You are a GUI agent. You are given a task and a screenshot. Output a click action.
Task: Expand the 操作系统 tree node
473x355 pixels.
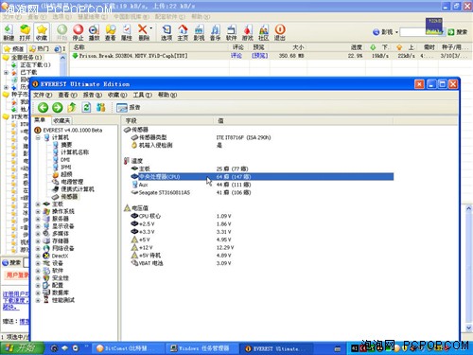click(38, 211)
